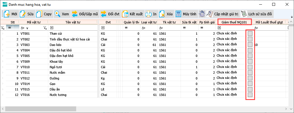294x113 pixels.
Task: Click the cell VT014
Action: (x=33, y=84)
